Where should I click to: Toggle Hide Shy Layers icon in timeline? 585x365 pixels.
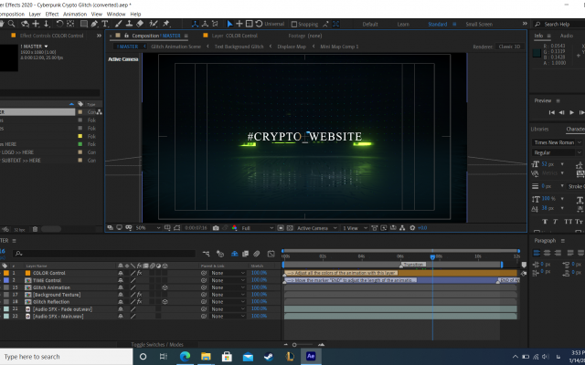(x=235, y=254)
